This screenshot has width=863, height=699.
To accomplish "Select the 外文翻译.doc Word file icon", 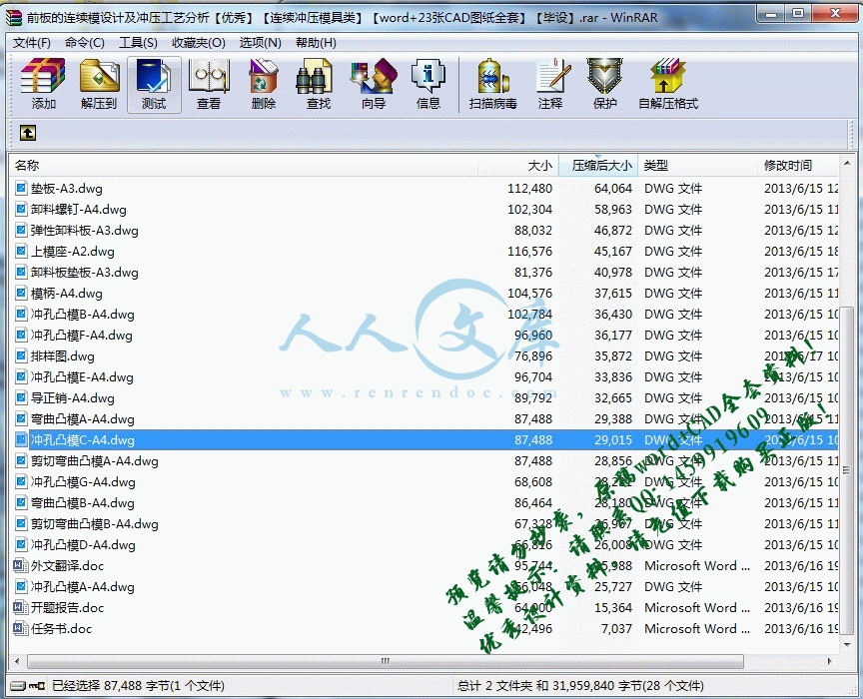I will 20,565.
